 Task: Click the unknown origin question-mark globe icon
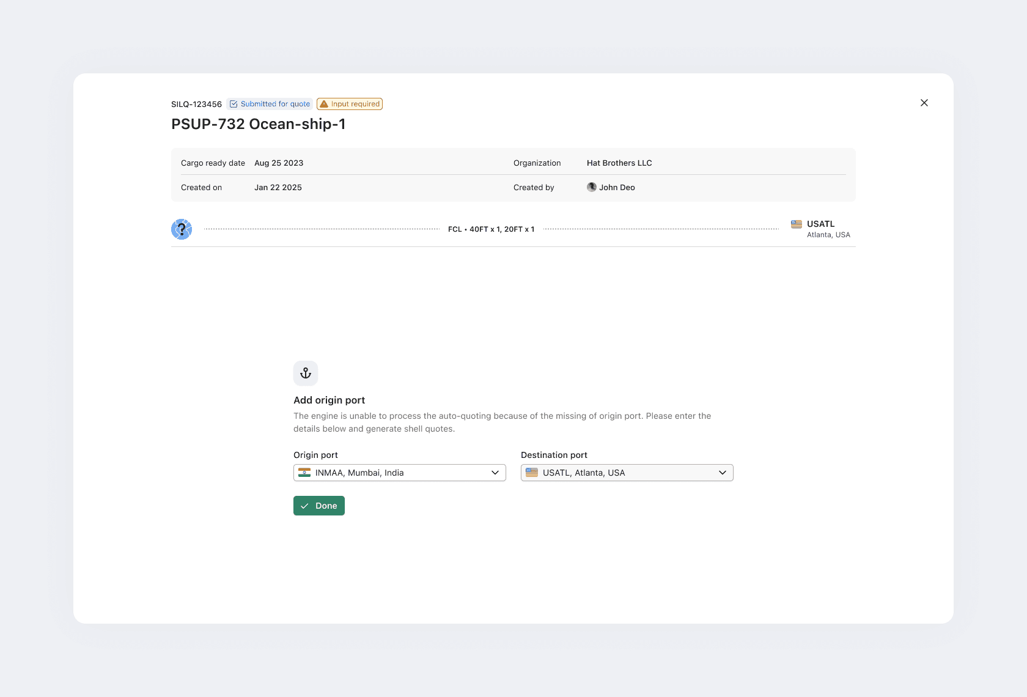click(182, 229)
